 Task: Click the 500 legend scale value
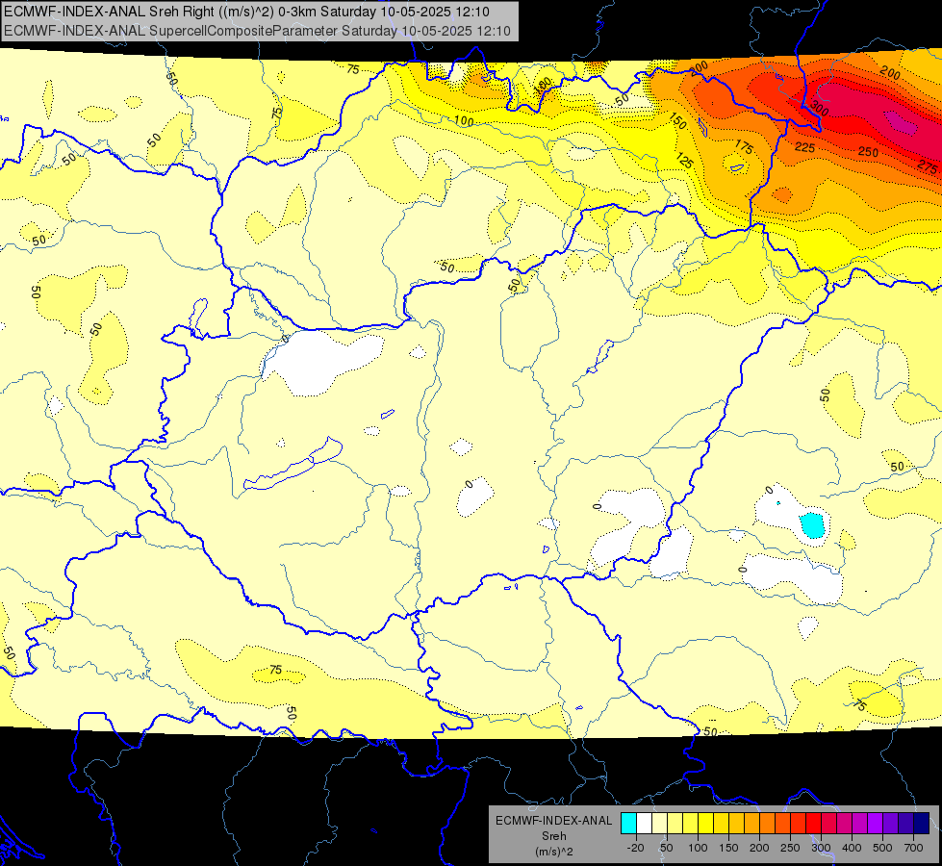[x=882, y=848]
